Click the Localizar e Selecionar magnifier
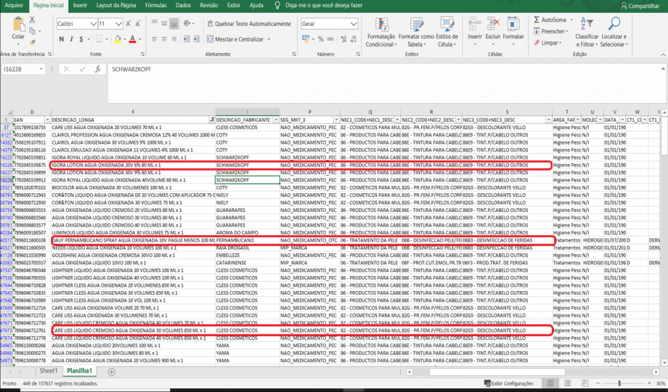 click(x=614, y=23)
